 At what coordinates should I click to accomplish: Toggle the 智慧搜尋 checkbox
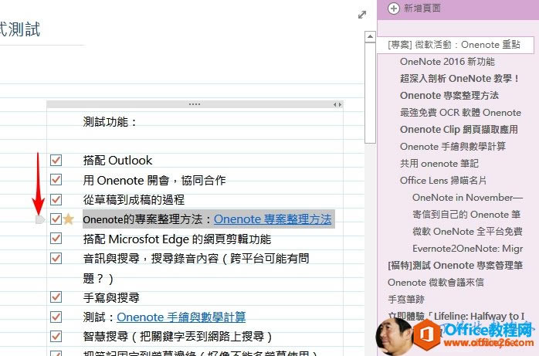tap(56, 337)
